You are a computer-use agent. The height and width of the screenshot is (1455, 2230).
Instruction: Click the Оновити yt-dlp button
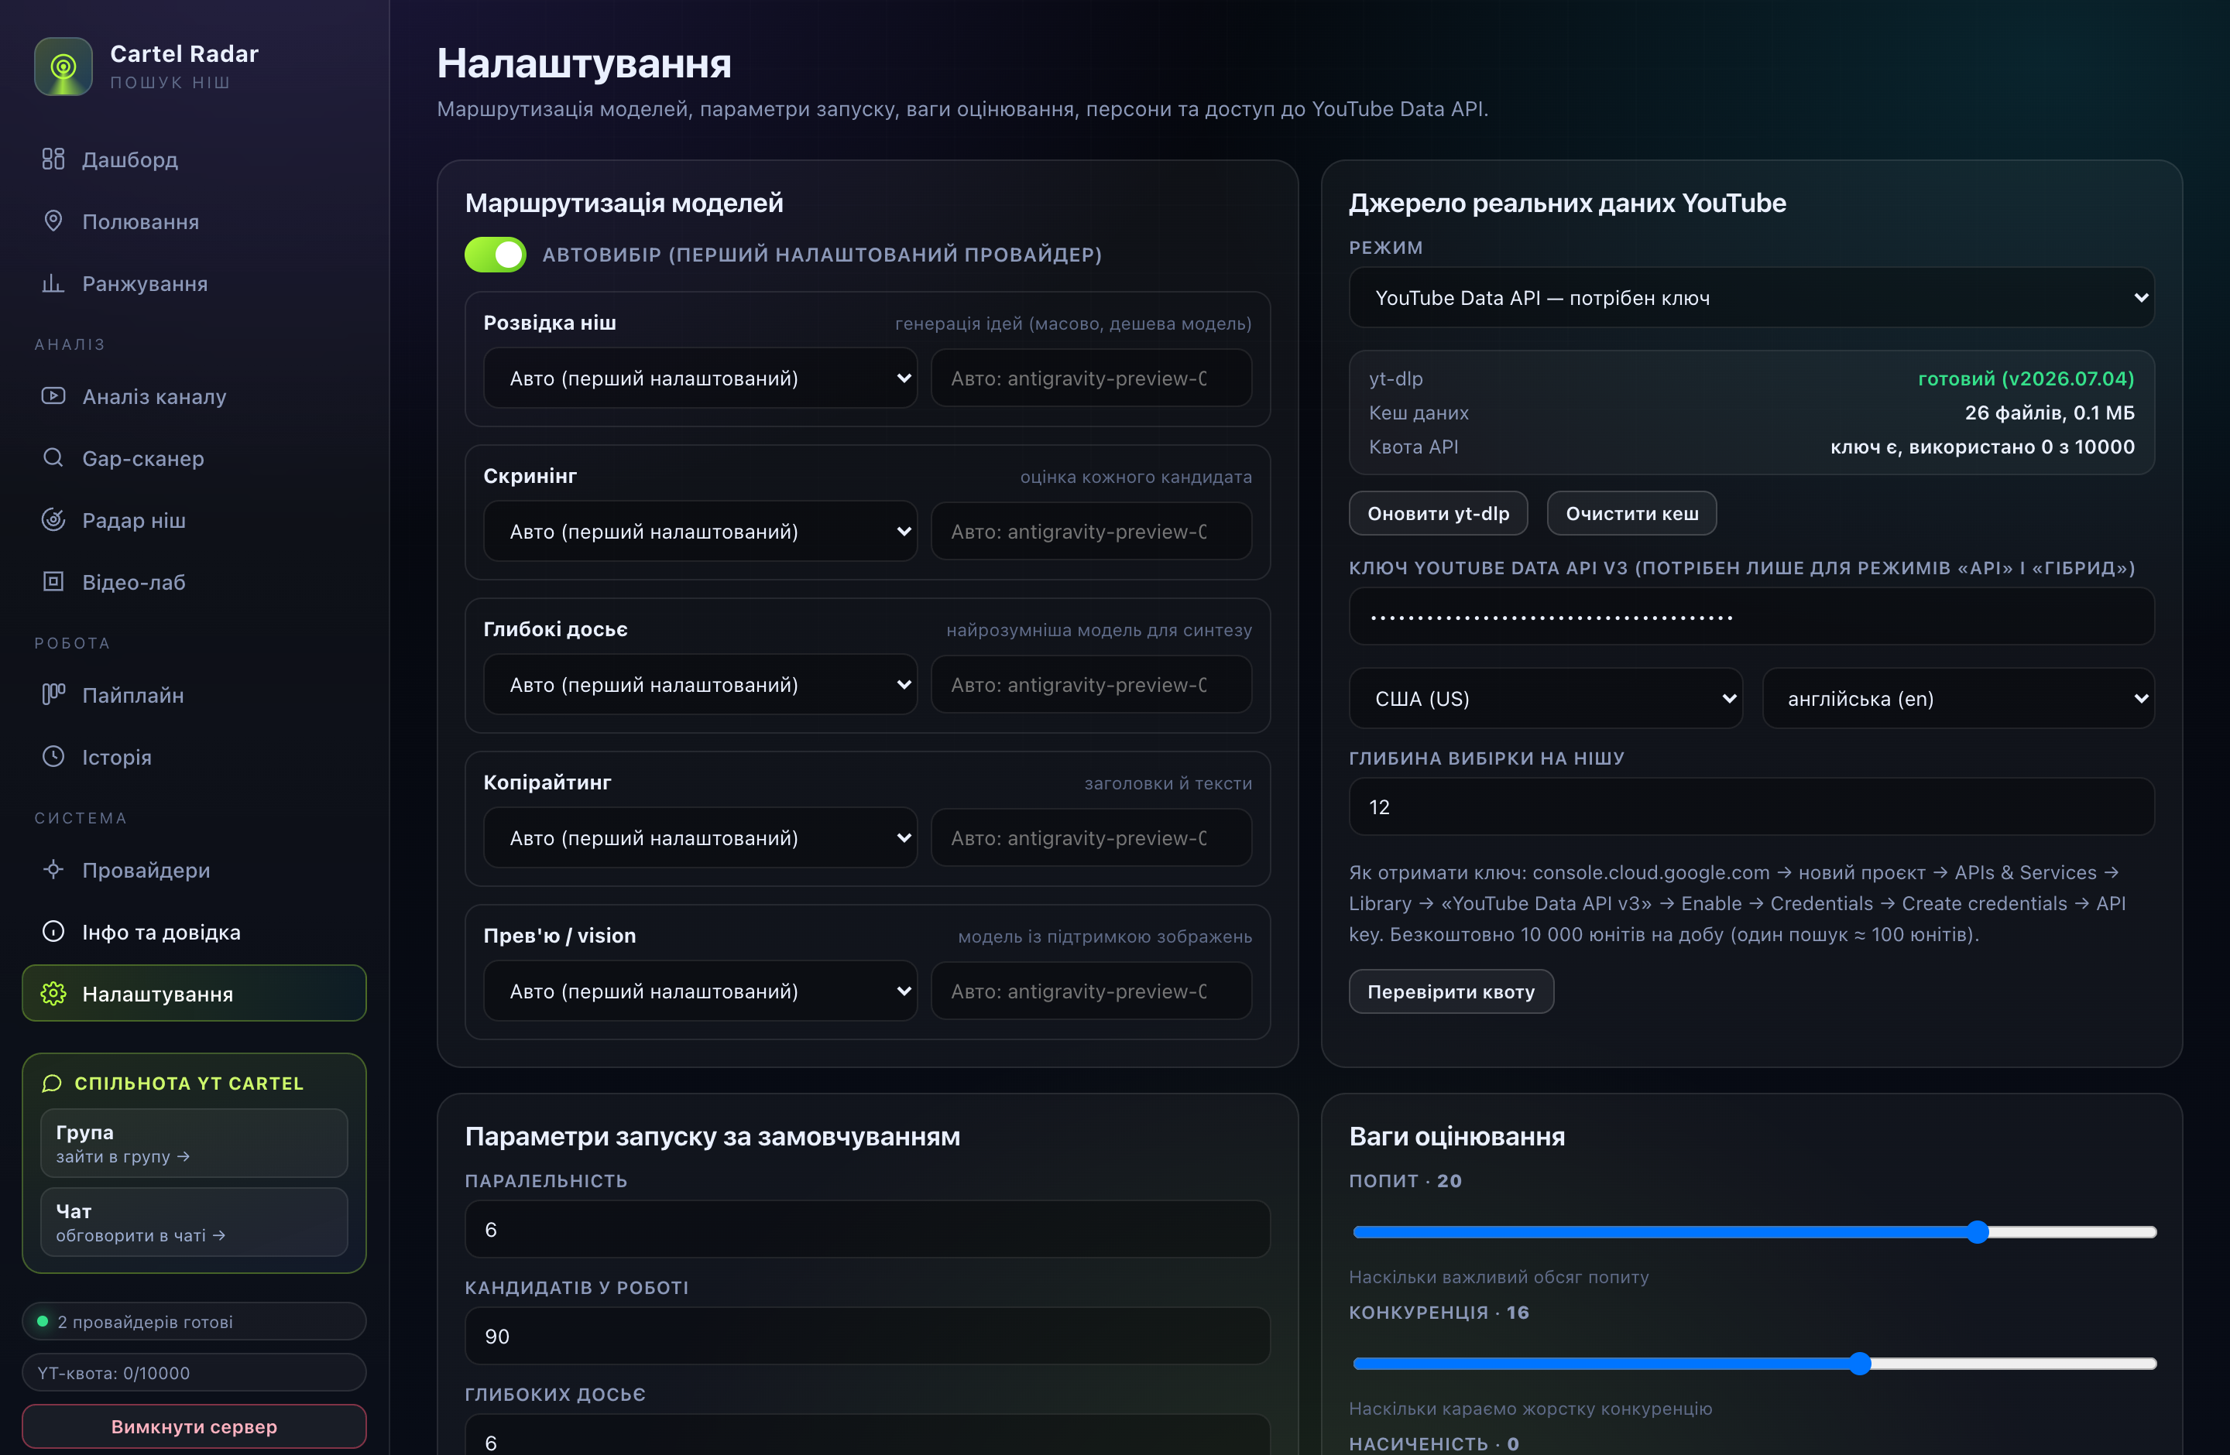click(1437, 513)
